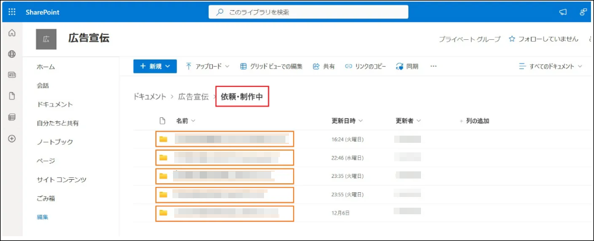The width and height of the screenshot is (594, 241).
Task: Go to 広告宣伝 breadcrumb
Action: click(x=193, y=96)
